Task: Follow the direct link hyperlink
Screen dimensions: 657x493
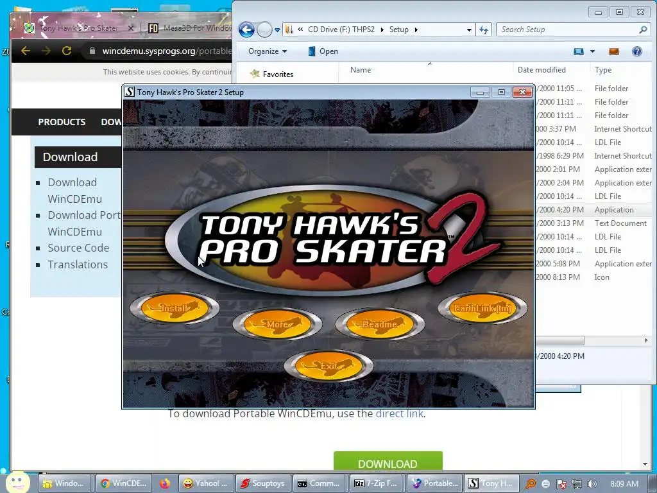Action: [399, 414]
